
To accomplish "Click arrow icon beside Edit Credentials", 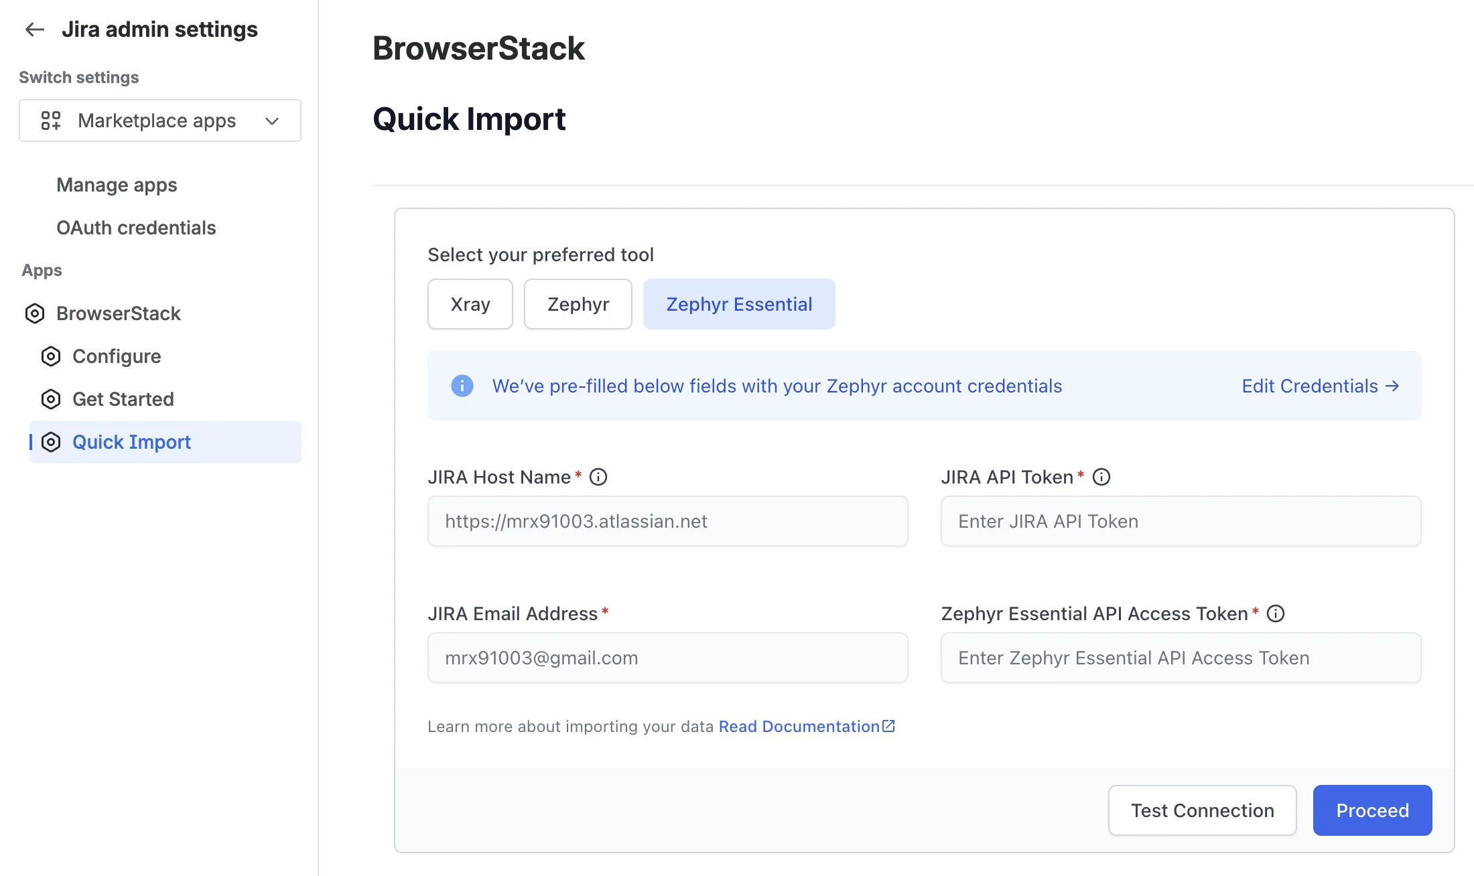I will pos(1392,386).
